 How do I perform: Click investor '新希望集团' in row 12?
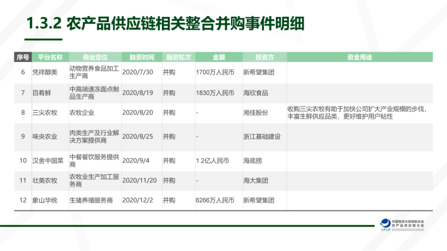(259, 200)
